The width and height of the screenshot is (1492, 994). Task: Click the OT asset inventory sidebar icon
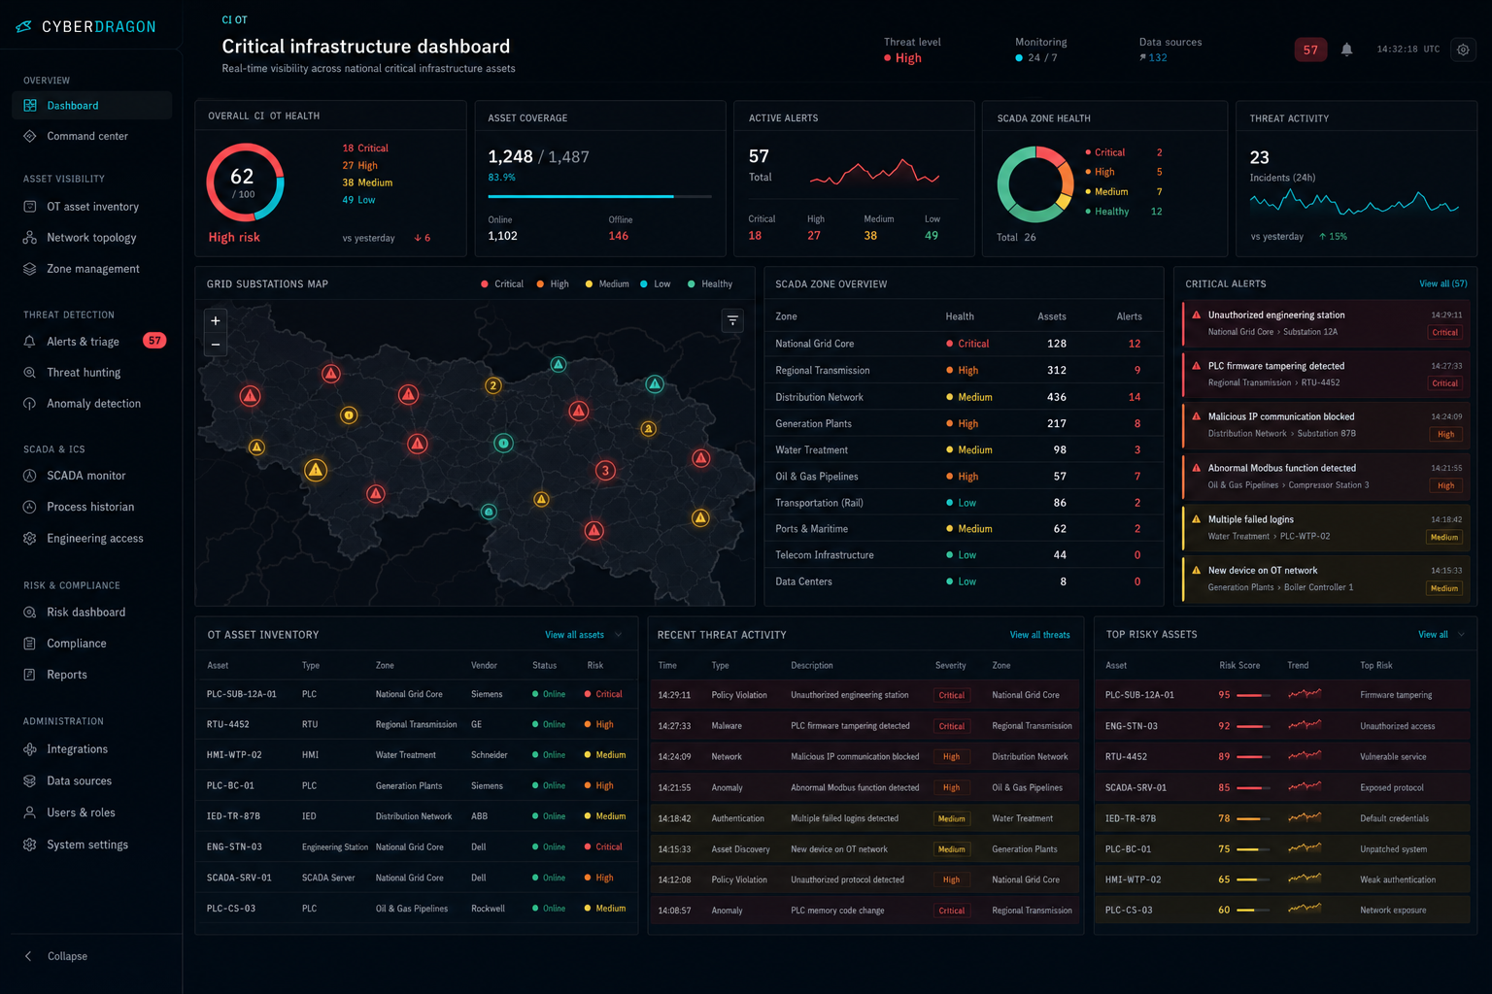pos(30,207)
